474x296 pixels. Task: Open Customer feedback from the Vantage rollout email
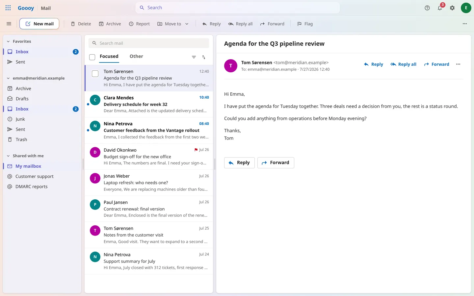149,130
